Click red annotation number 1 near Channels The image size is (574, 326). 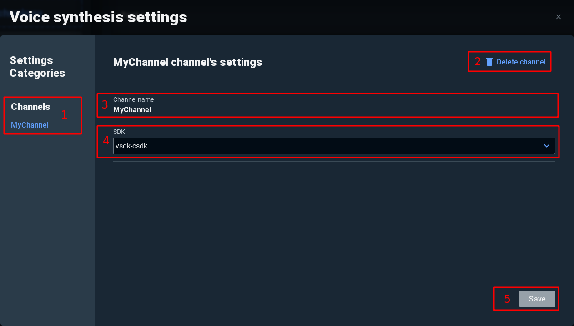click(64, 114)
